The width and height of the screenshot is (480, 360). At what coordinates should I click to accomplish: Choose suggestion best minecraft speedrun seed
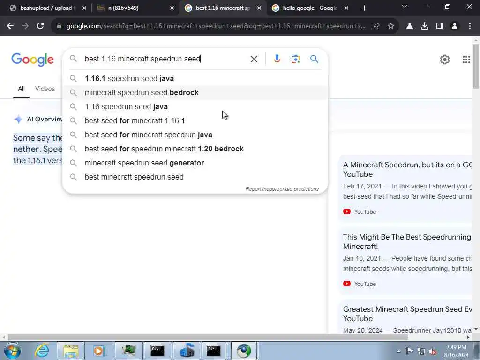click(x=195, y=177)
